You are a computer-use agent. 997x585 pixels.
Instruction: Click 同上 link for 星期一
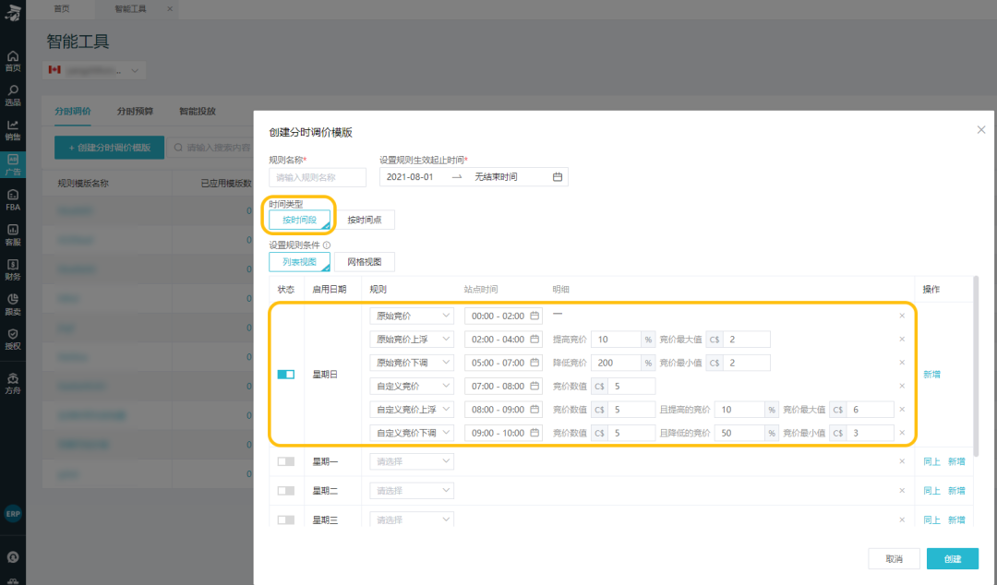point(931,461)
